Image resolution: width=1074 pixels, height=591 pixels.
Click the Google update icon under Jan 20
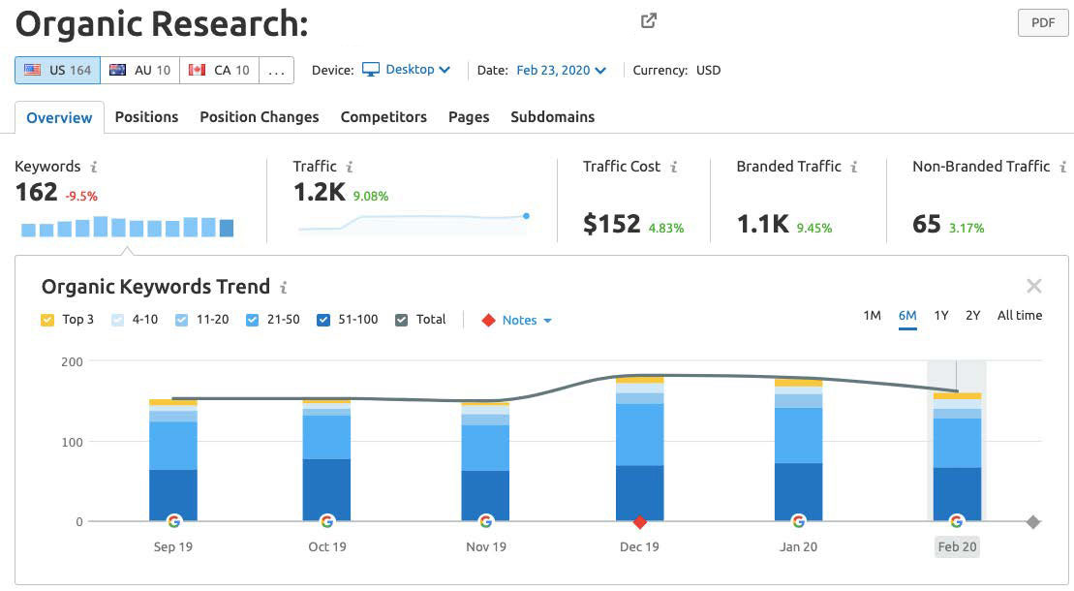[798, 521]
